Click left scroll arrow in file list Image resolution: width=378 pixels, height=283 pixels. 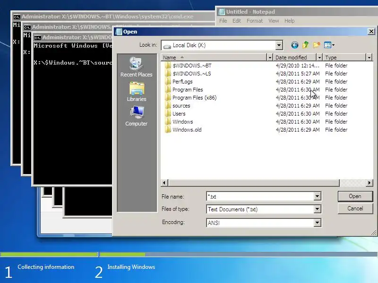click(164, 183)
